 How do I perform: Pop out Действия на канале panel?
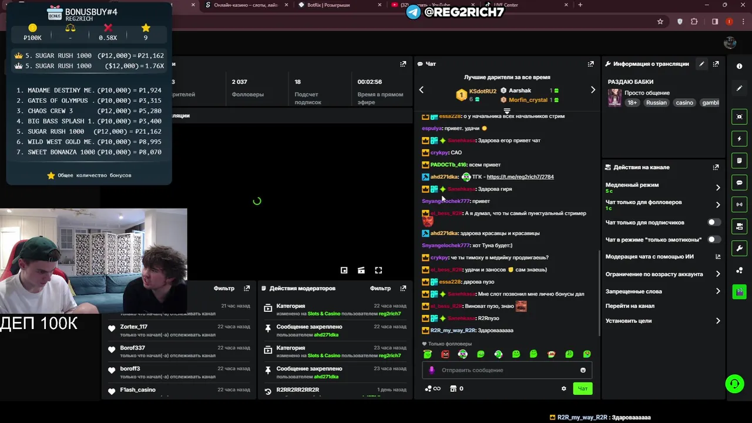point(716,167)
